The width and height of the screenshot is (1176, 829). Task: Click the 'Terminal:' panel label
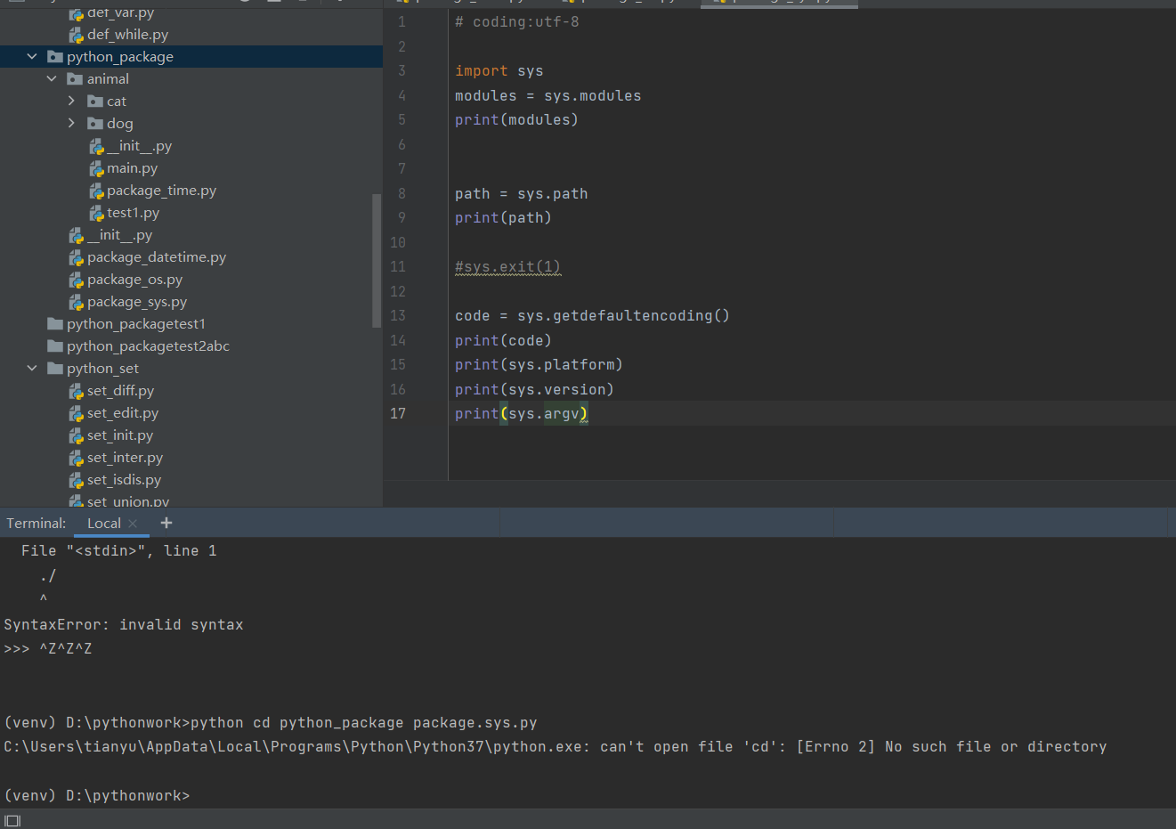tap(36, 524)
